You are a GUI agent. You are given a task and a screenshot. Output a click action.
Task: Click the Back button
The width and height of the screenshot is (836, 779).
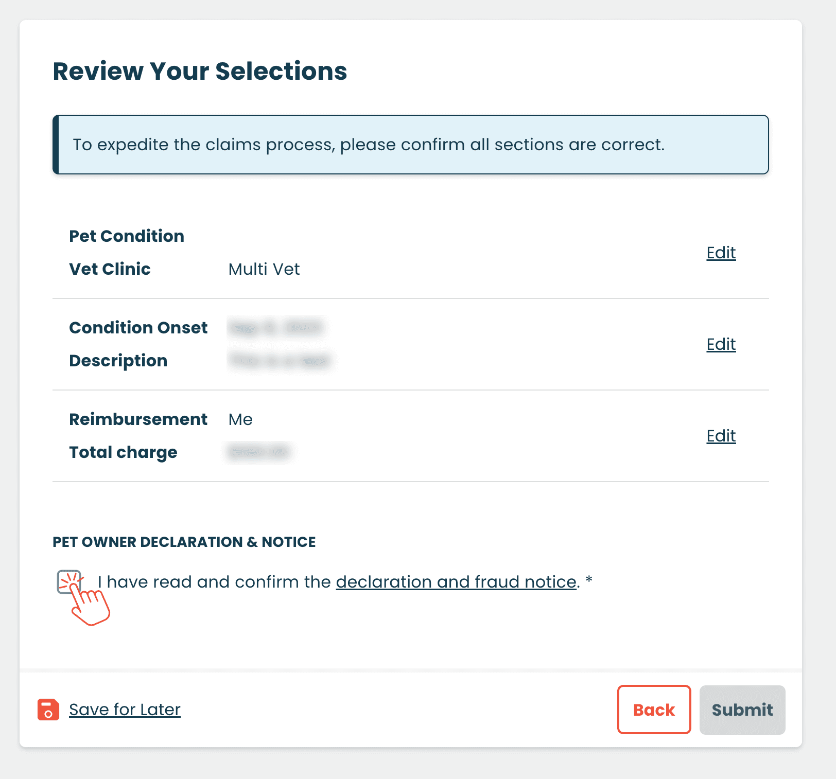654,710
